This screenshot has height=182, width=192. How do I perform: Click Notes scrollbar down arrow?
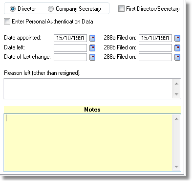[x=176, y=167]
